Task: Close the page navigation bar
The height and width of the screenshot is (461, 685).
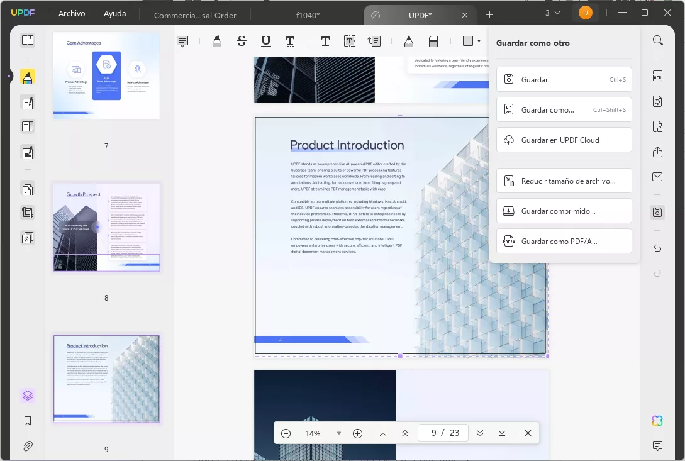Action: 528,433
